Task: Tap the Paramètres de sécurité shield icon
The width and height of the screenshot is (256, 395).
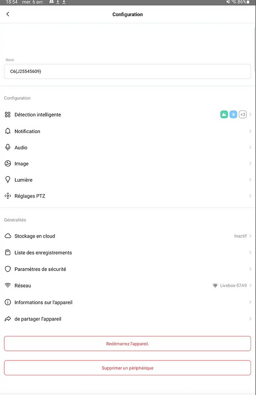Action: click(x=8, y=269)
